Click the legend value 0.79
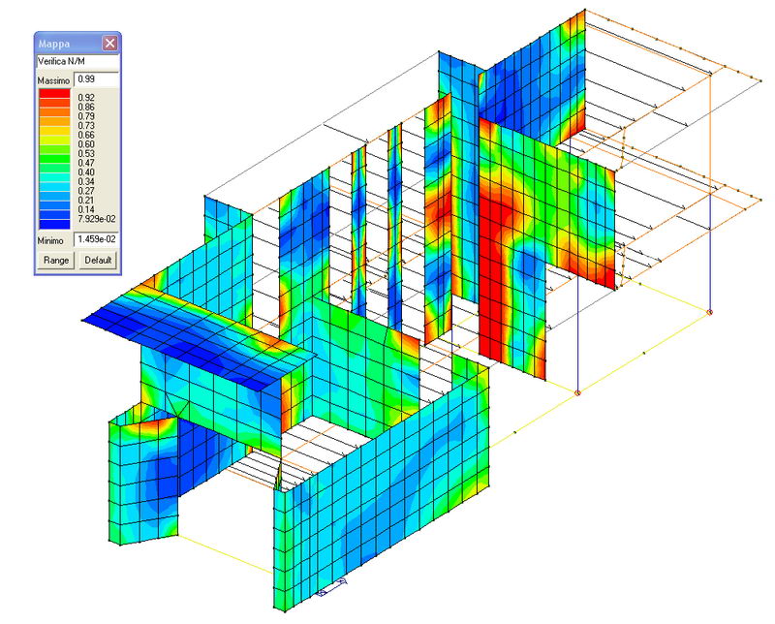This screenshot has height=624, width=775. 86,116
